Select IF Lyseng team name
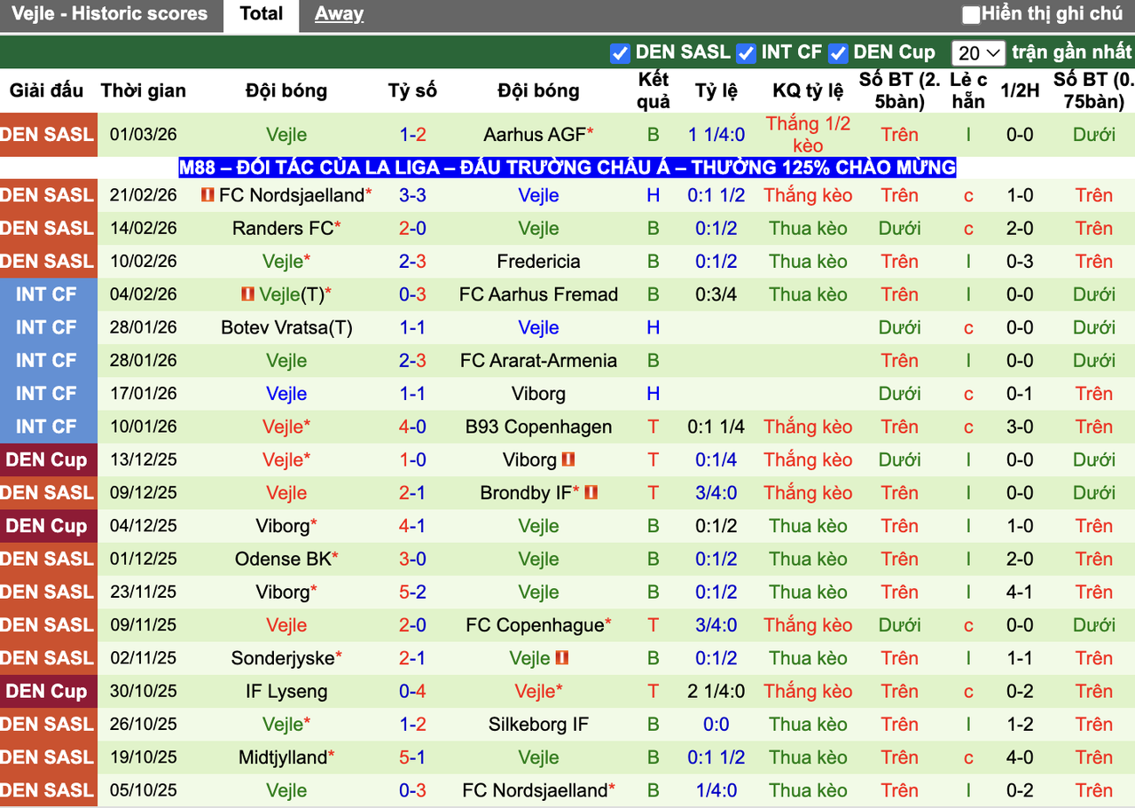 (x=286, y=691)
